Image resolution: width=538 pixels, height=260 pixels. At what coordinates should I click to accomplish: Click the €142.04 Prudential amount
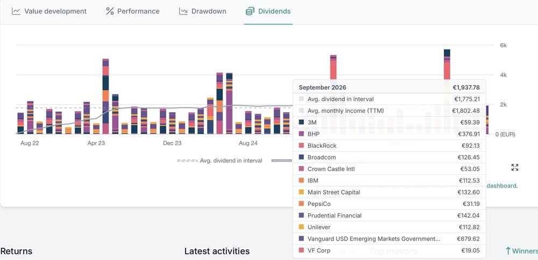tap(469, 215)
